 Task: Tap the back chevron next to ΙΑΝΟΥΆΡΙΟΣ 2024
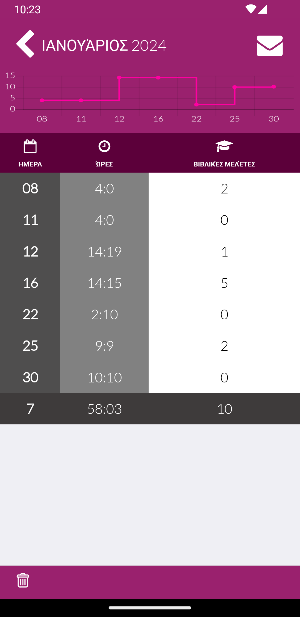(25, 44)
